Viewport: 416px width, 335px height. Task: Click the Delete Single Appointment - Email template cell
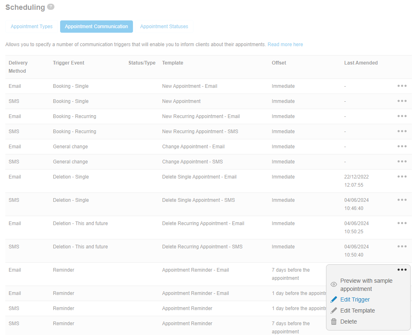click(199, 177)
